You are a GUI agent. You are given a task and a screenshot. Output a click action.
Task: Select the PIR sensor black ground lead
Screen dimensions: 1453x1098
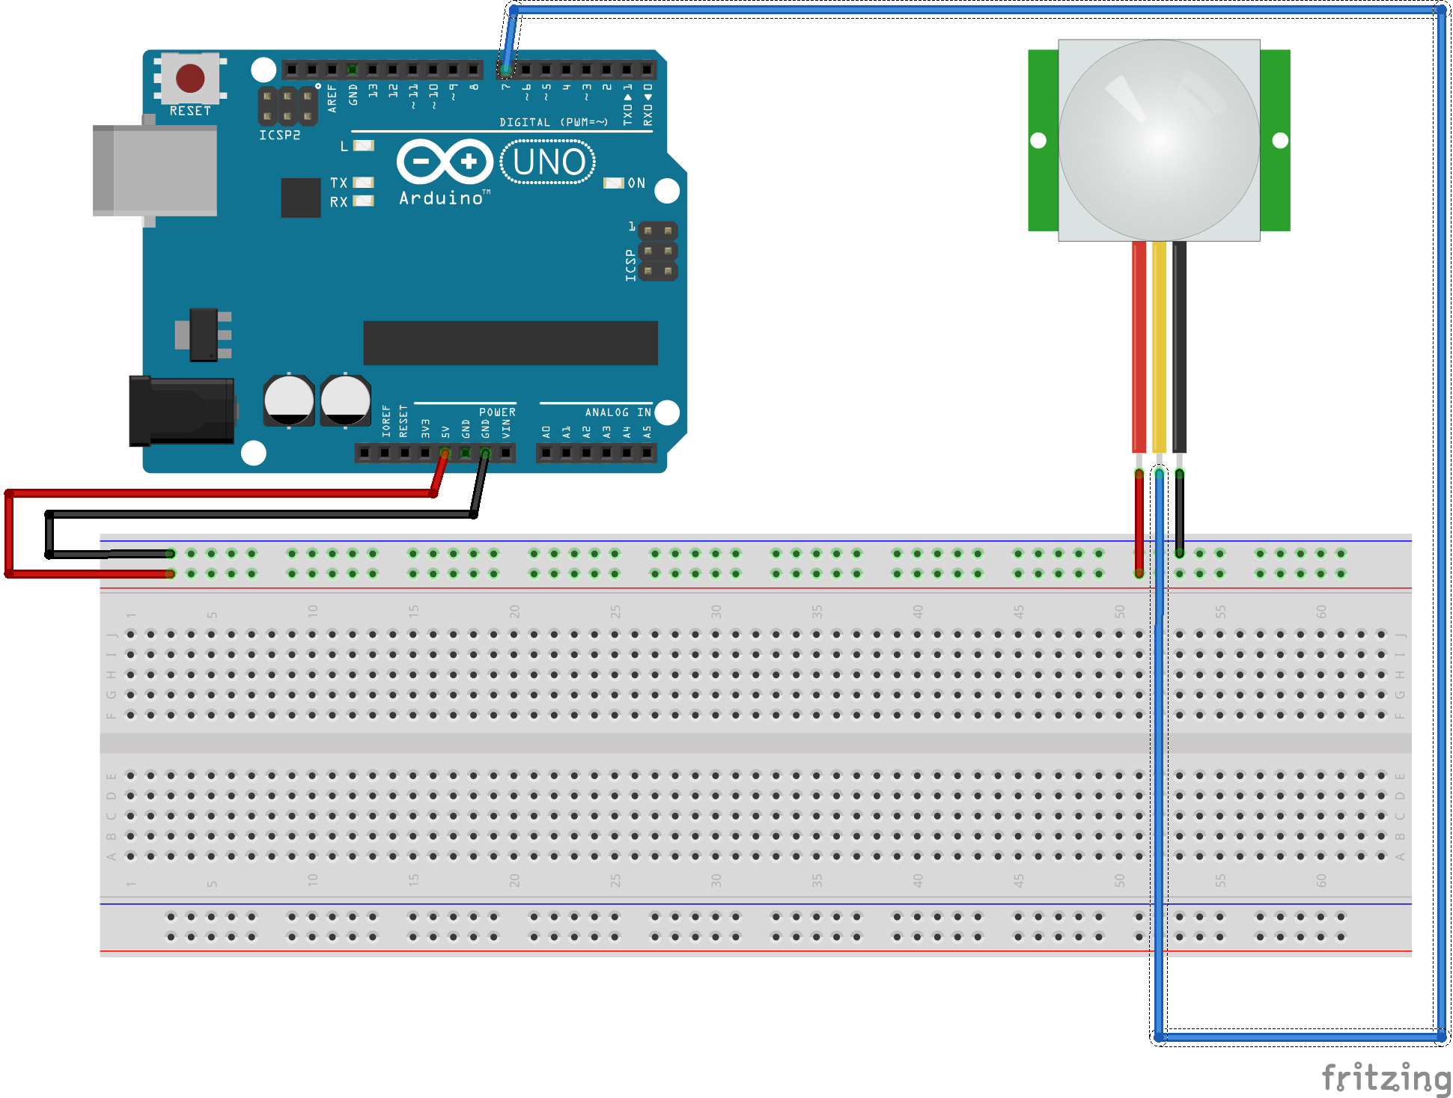tap(1179, 347)
